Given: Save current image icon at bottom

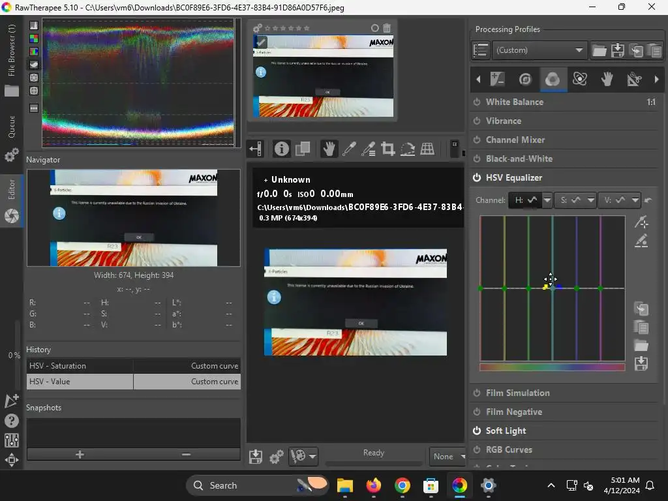Looking at the screenshot, I should pyautogui.click(x=256, y=456).
